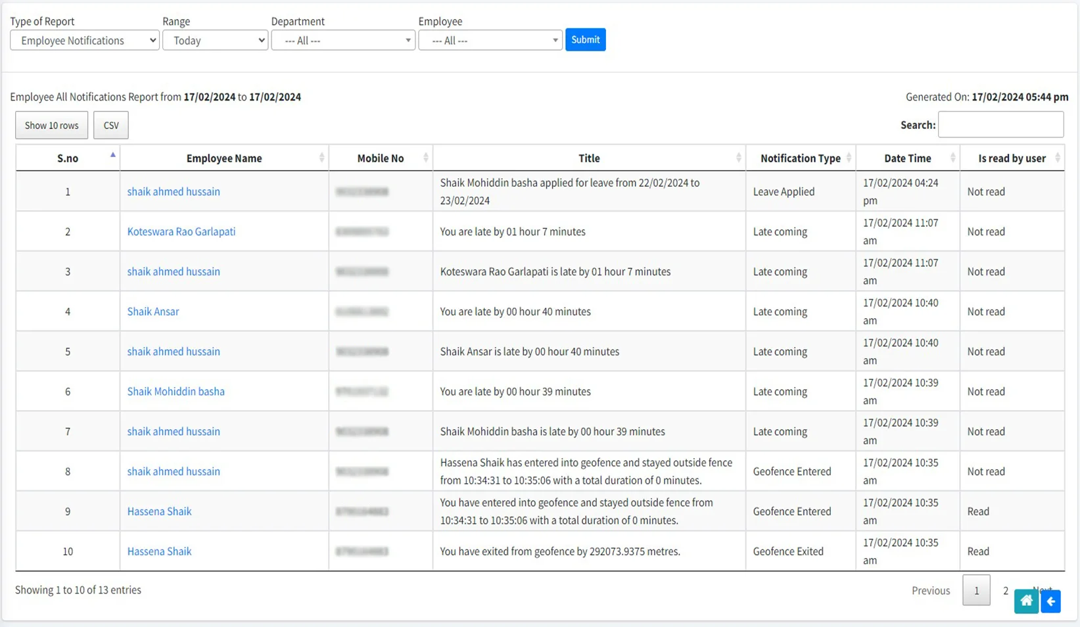
Task: Change the Range dropdown from Today
Action: click(x=215, y=40)
